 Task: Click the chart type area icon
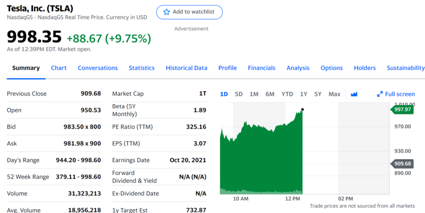click(x=354, y=94)
